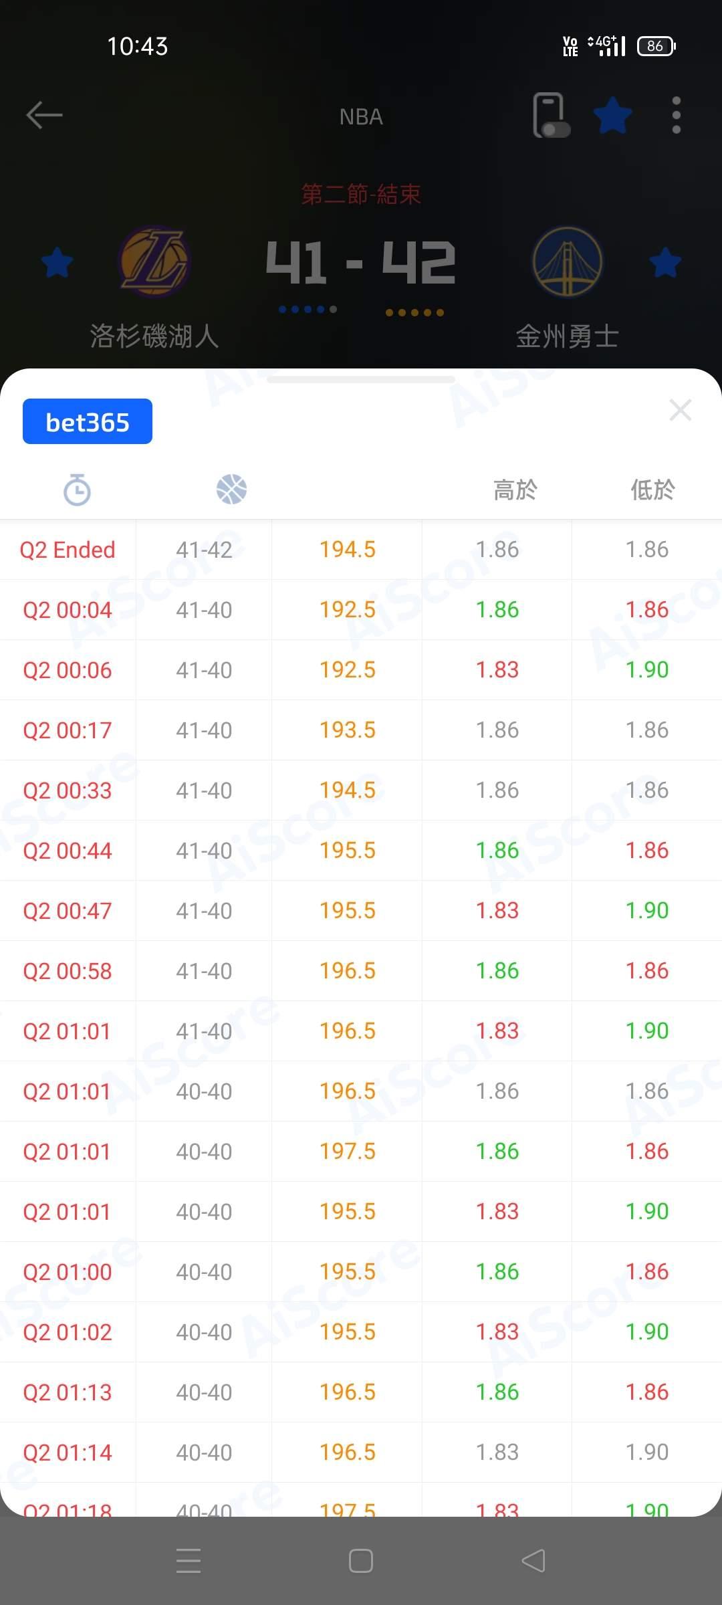Tap the 高於 column header

point(515,490)
